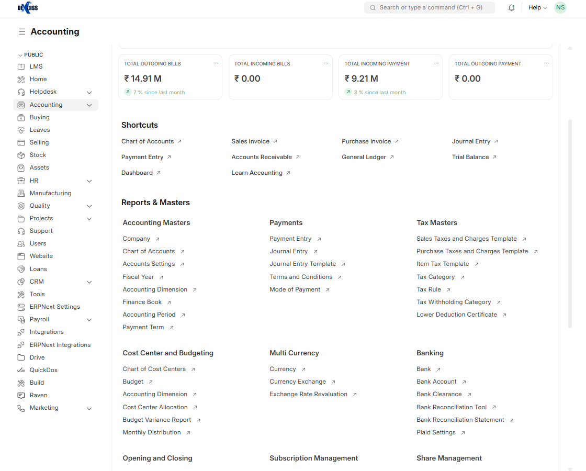The image size is (586, 471).
Task: Click the notifications bell icon
Action: click(x=511, y=8)
